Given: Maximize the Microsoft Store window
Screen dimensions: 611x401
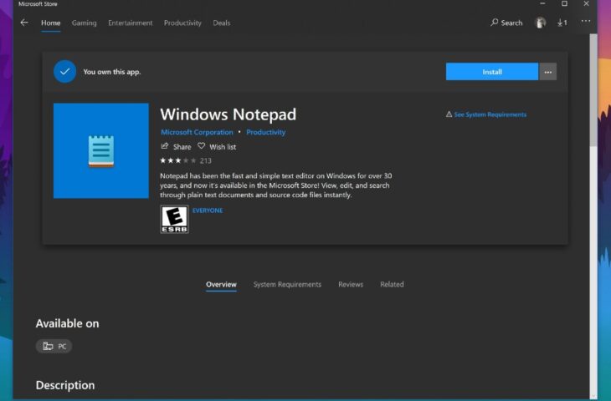Looking at the screenshot, I should [x=564, y=3].
